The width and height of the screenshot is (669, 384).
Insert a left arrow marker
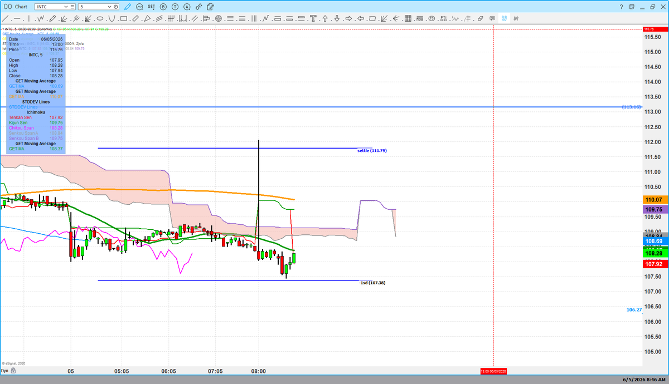(361, 18)
